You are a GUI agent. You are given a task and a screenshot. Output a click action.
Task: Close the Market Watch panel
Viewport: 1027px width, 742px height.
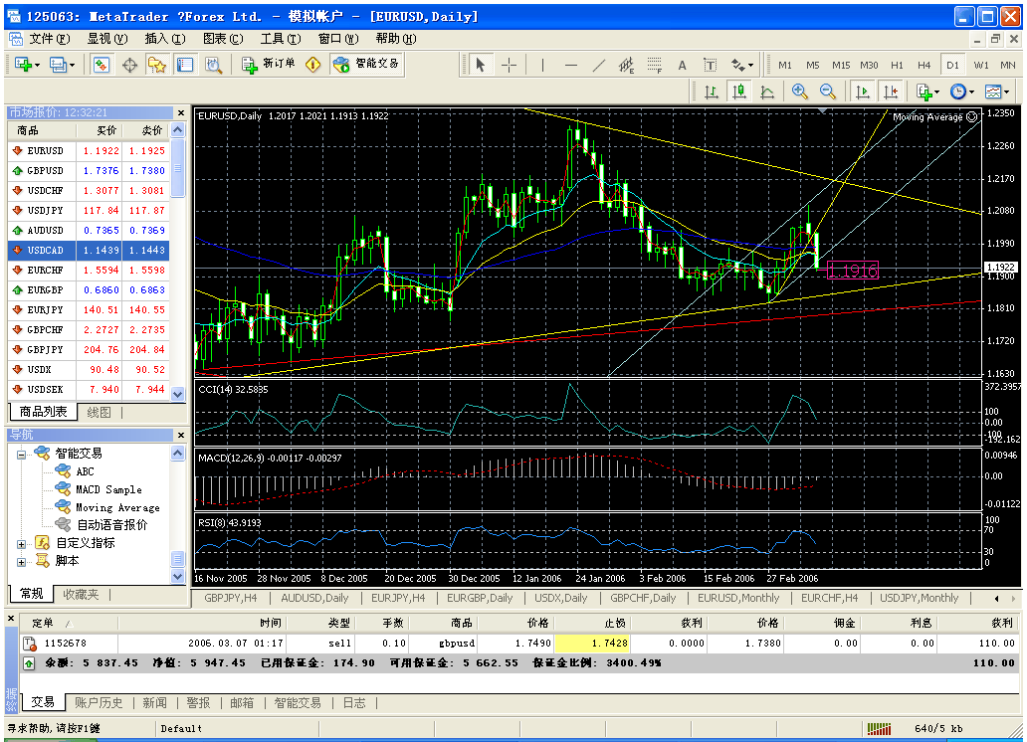[x=181, y=112]
